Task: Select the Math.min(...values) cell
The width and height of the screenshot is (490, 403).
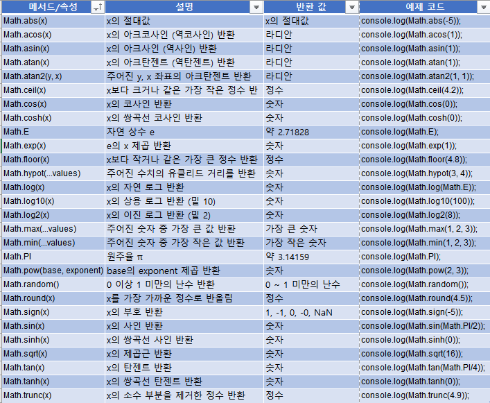Action: click(53, 243)
